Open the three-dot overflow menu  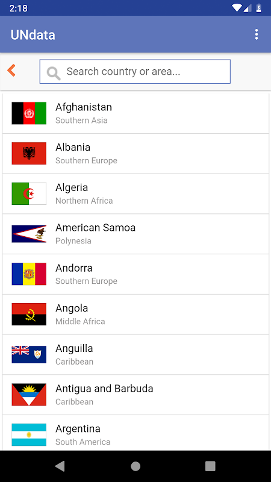click(256, 35)
